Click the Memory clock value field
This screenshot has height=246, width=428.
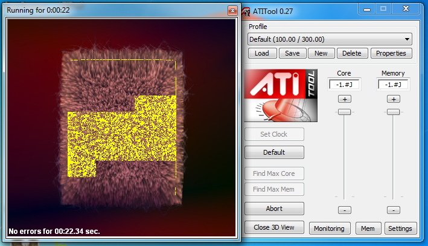click(394, 85)
